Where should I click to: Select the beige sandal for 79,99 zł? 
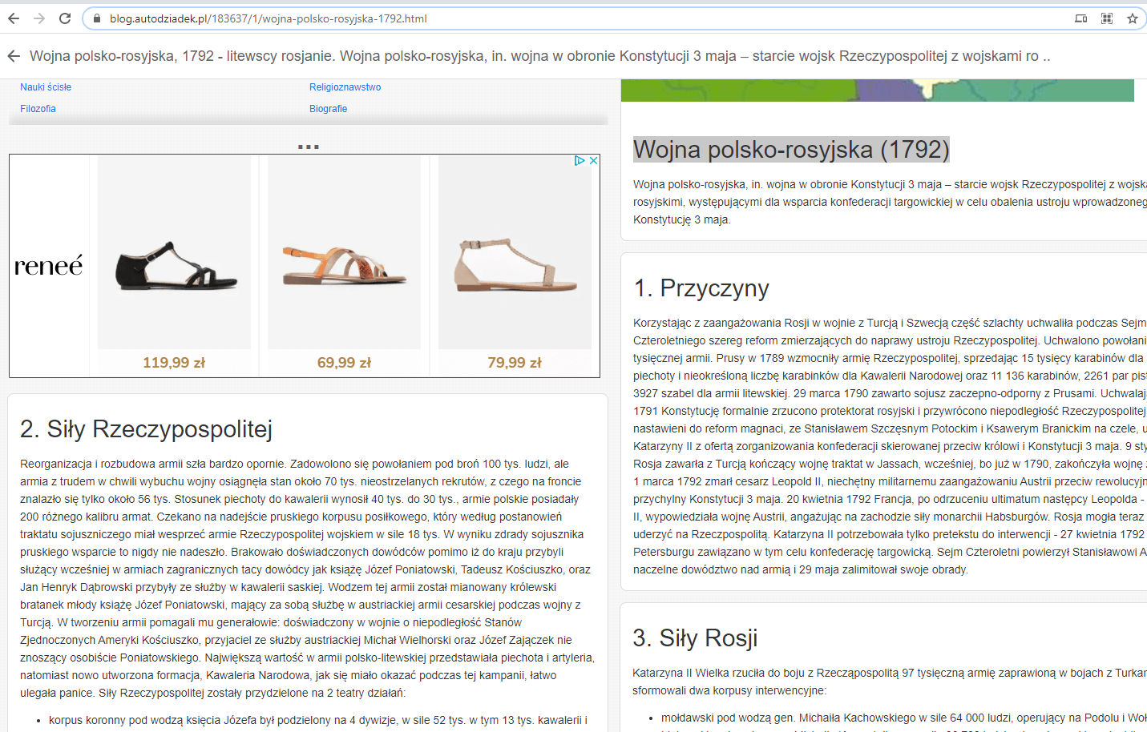515,266
